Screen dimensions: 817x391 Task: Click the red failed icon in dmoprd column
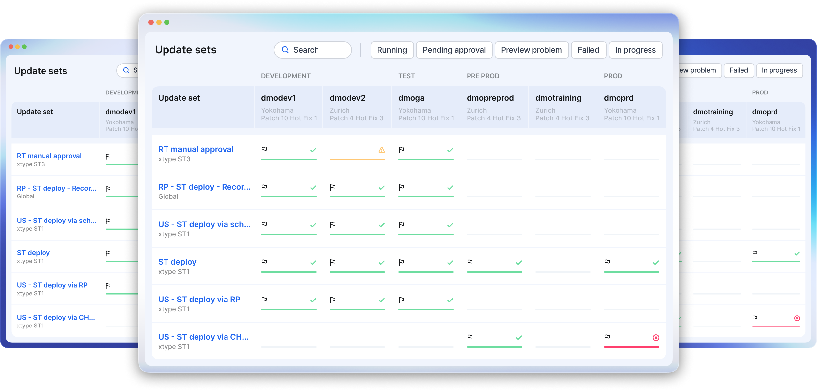click(656, 338)
